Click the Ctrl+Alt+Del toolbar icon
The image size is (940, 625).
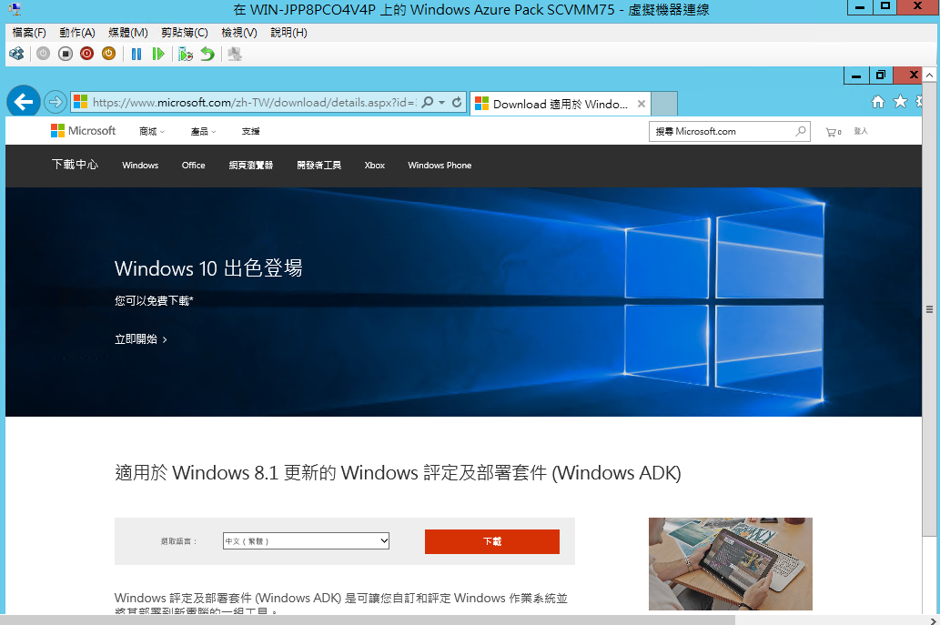[16, 54]
